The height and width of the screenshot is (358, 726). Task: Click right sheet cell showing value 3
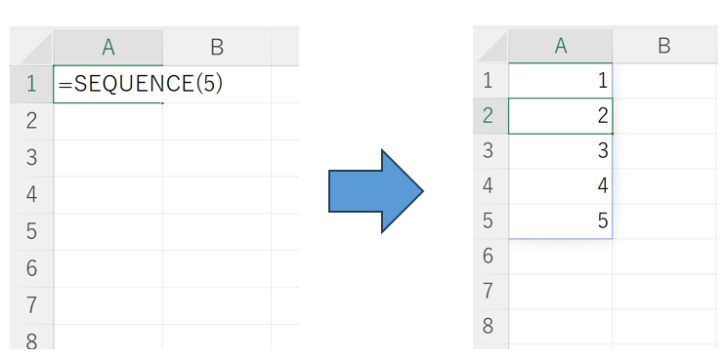pyautogui.click(x=560, y=151)
